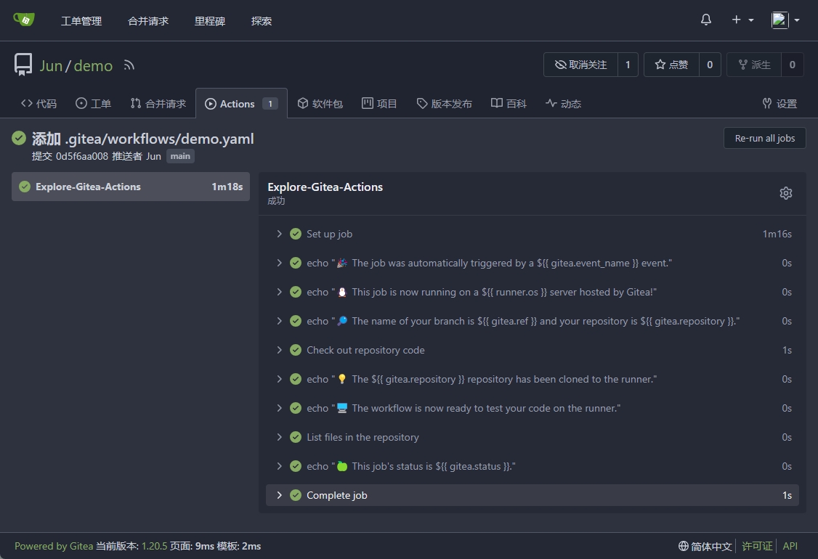Image resolution: width=818 pixels, height=559 pixels.
Task: Open the job log settings gear
Action: (785, 193)
